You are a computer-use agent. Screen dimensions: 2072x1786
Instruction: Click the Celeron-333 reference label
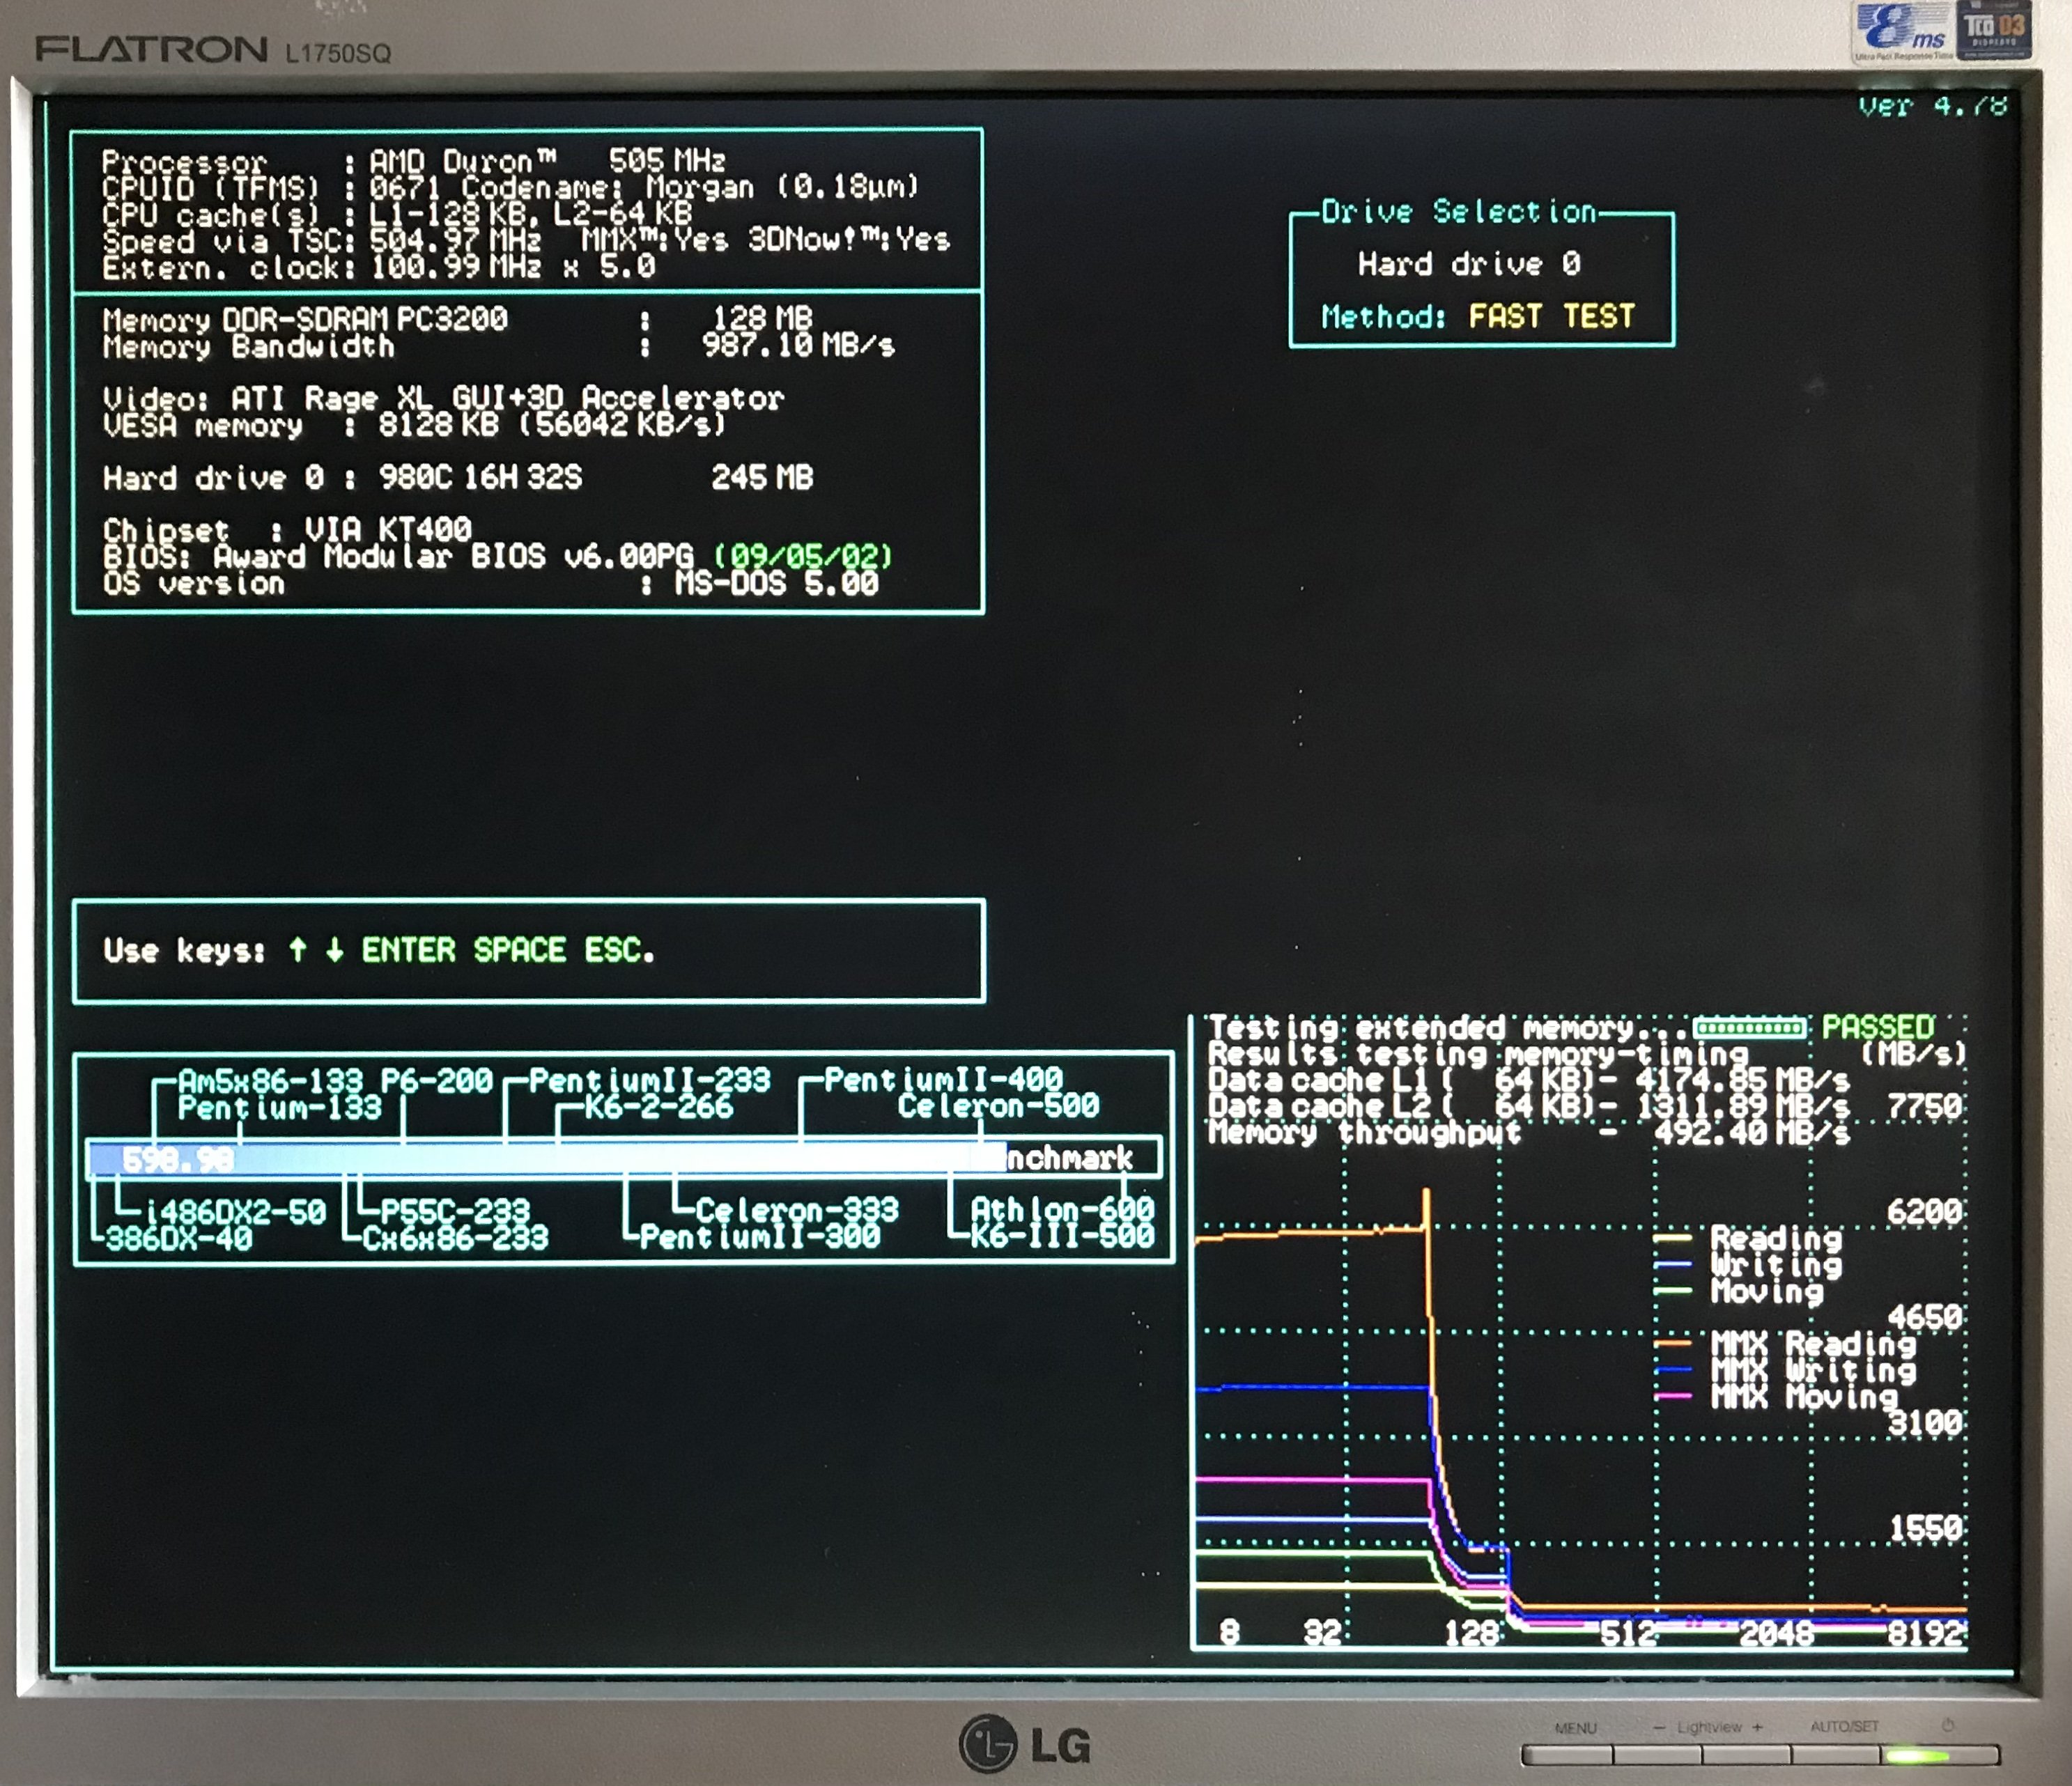[x=796, y=1210]
